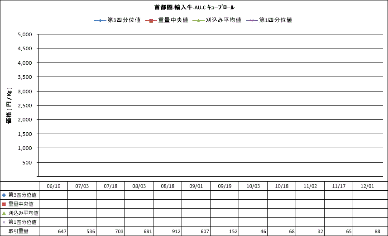Screen dimensions: 388x236
Task: Click the chart title 首都圏-輸入牛-AU.C キューブロール
Action: tap(194, 8)
